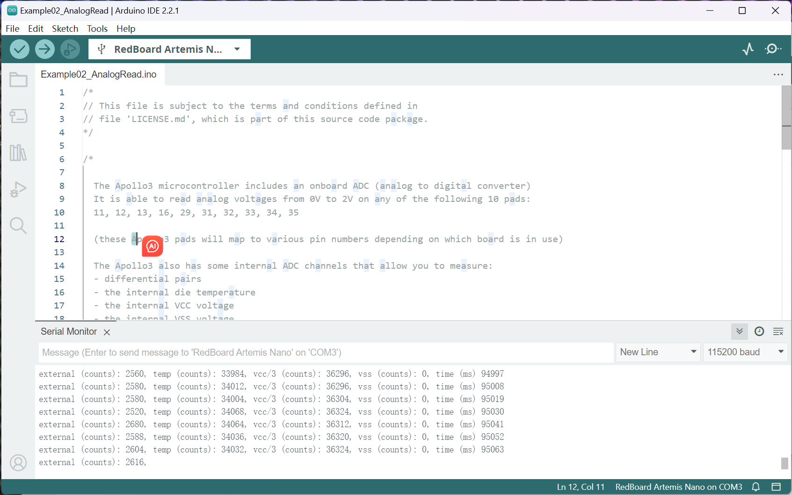Viewport: 792px width, 495px height.
Task: Open the Boards Manager sidebar panel
Action: pyautogui.click(x=18, y=116)
